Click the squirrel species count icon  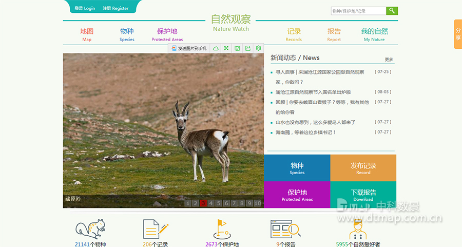pos(90,229)
